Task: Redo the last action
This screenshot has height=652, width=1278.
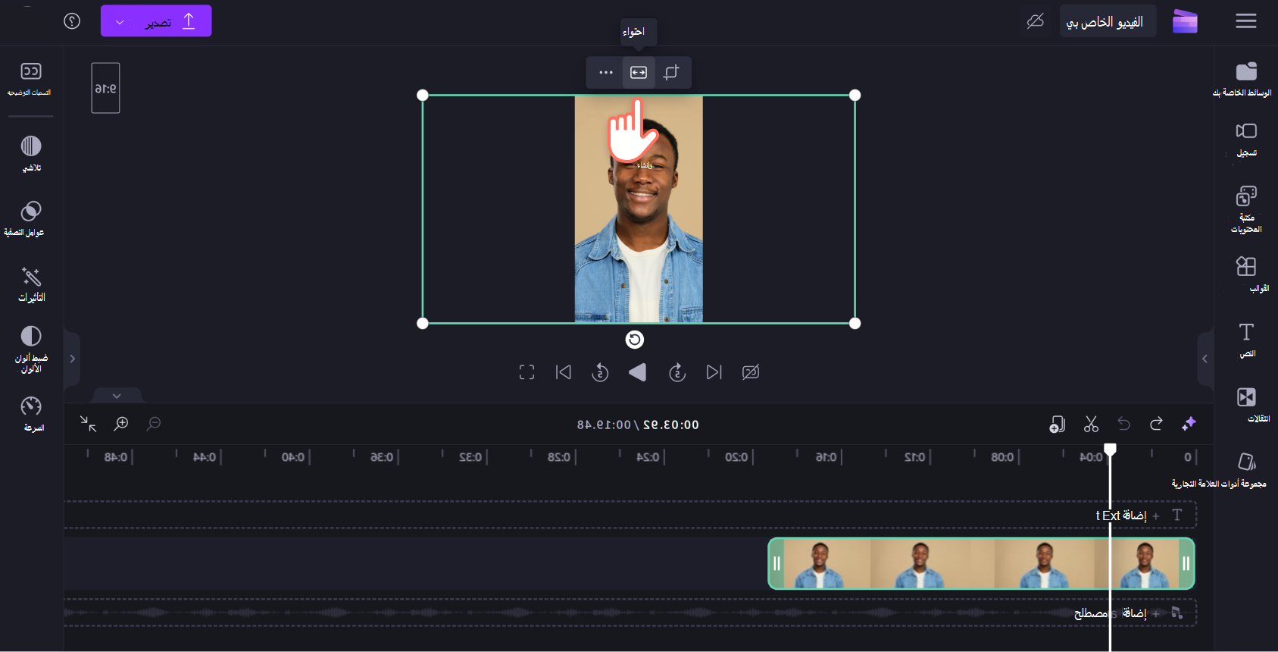Action: 1156,424
